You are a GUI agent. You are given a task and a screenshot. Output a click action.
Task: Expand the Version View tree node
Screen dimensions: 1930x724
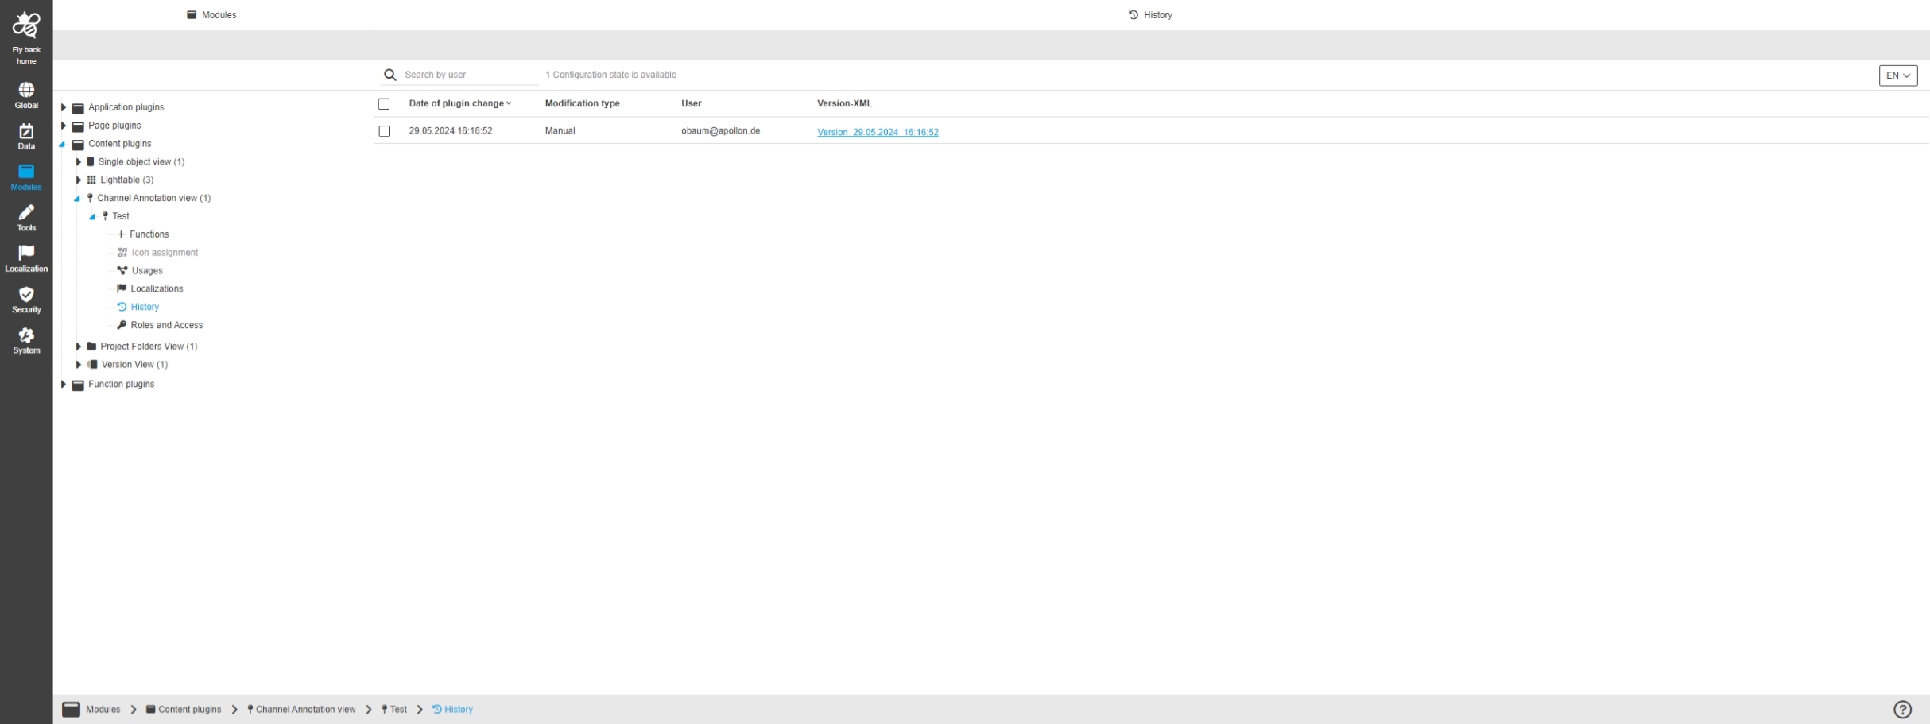pyautogui.click(x=79, y=365)
